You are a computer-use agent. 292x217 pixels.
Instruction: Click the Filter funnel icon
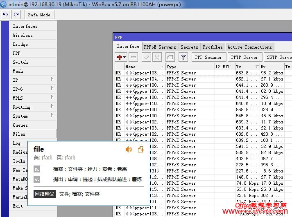[183, 57]
